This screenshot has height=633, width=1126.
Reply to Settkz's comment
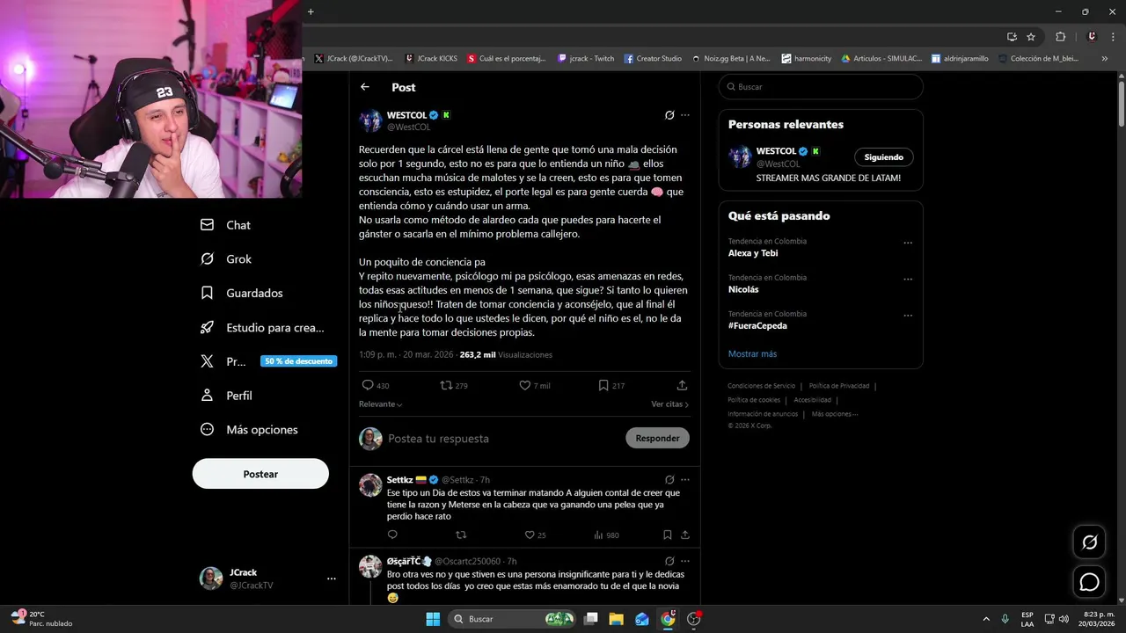[x=392, y=535]
